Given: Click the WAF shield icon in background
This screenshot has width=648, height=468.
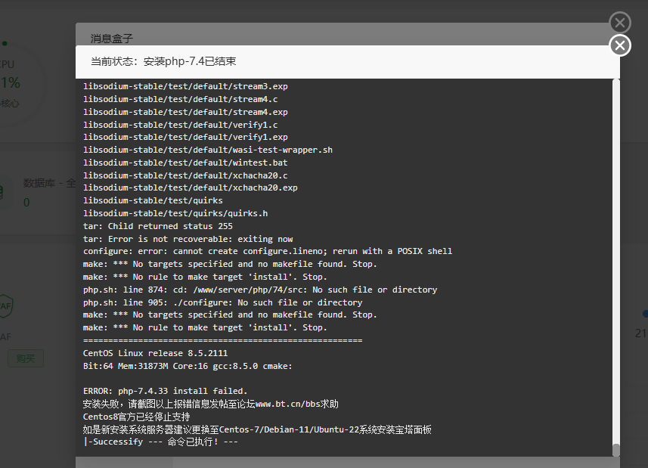Looking at the screenshot, I should (x=6, y=306).
